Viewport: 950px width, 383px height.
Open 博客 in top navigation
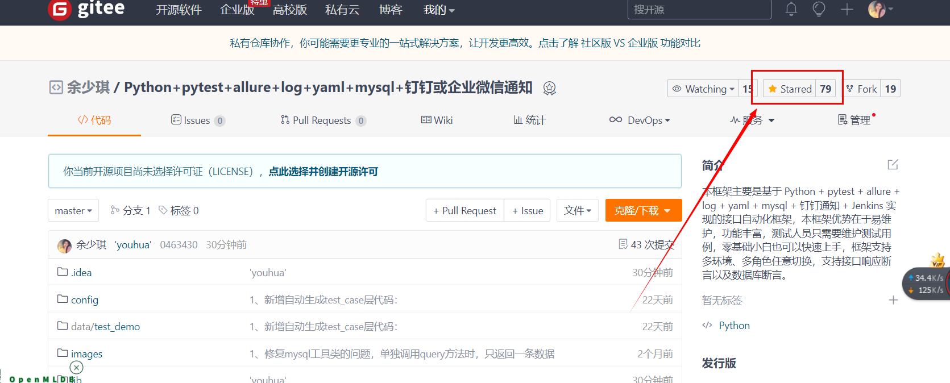[x=391, y=10]
